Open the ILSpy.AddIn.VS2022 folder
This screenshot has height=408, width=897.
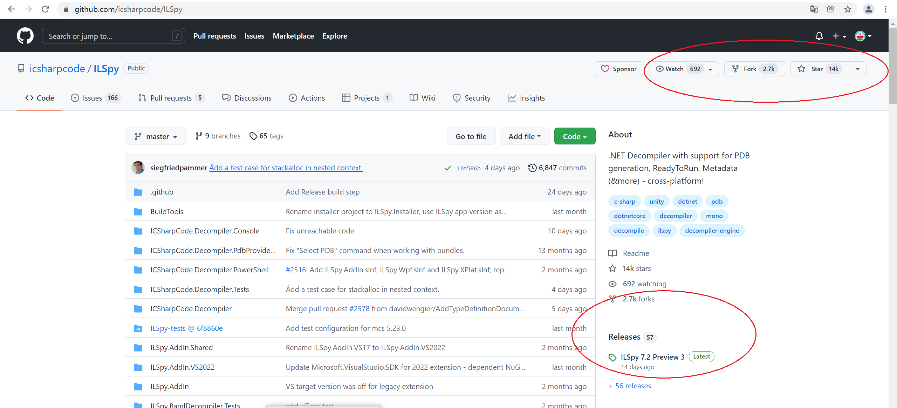click(183, 367)
